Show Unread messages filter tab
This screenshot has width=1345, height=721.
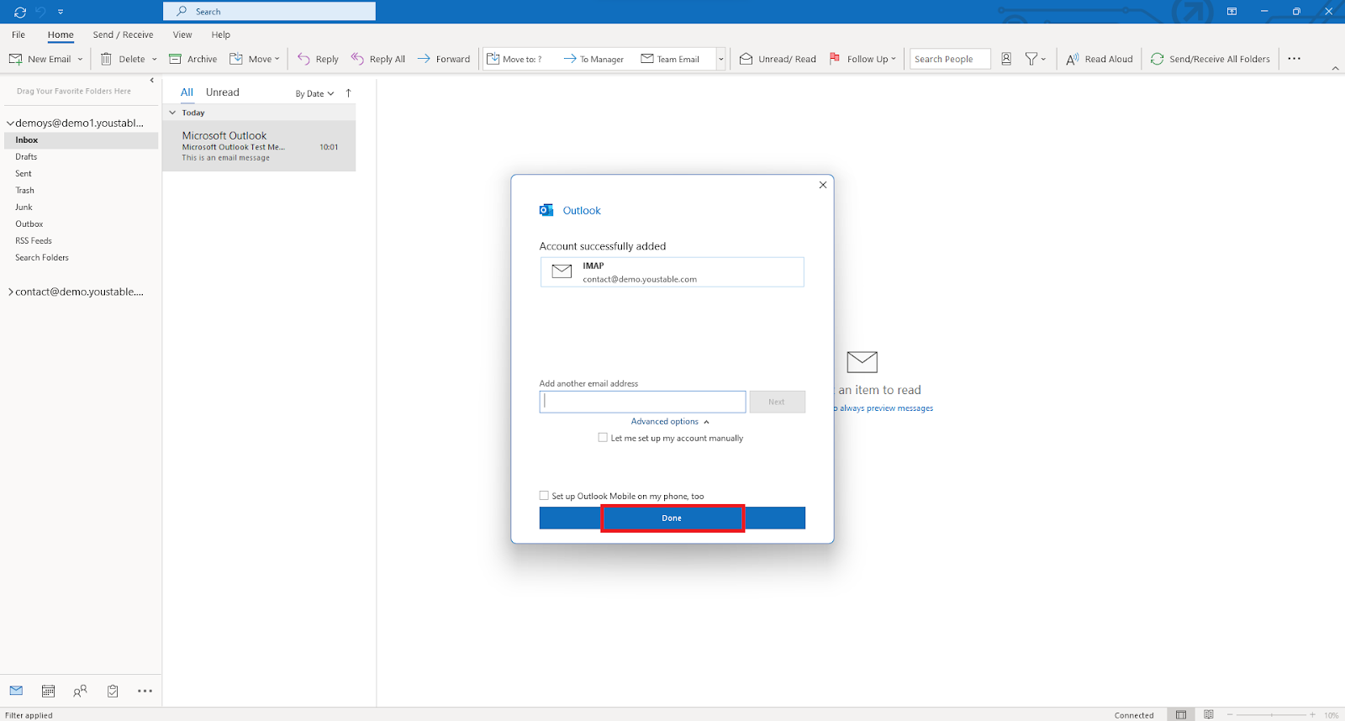pos(223,92)
